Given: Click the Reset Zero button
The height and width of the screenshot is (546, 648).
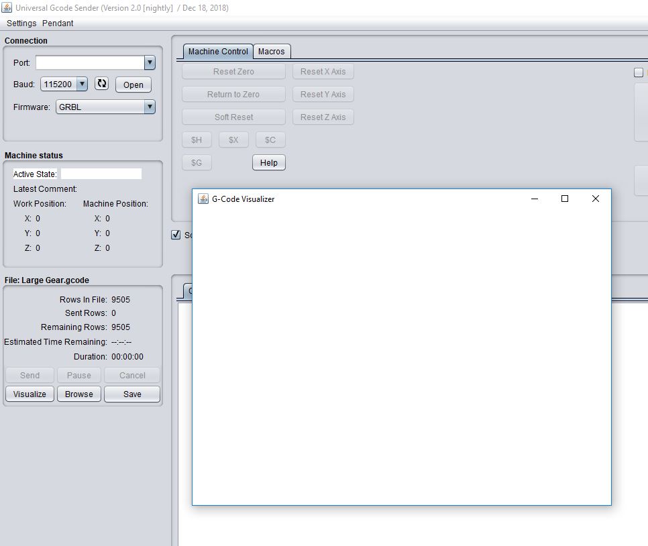Looking at the screenshot, I should click(233, 72).
